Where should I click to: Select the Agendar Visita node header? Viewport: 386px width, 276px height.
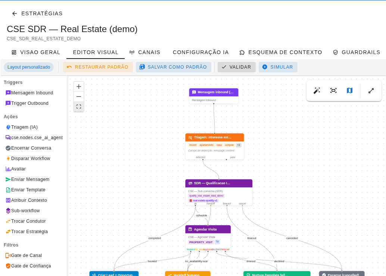pos(208,229)
